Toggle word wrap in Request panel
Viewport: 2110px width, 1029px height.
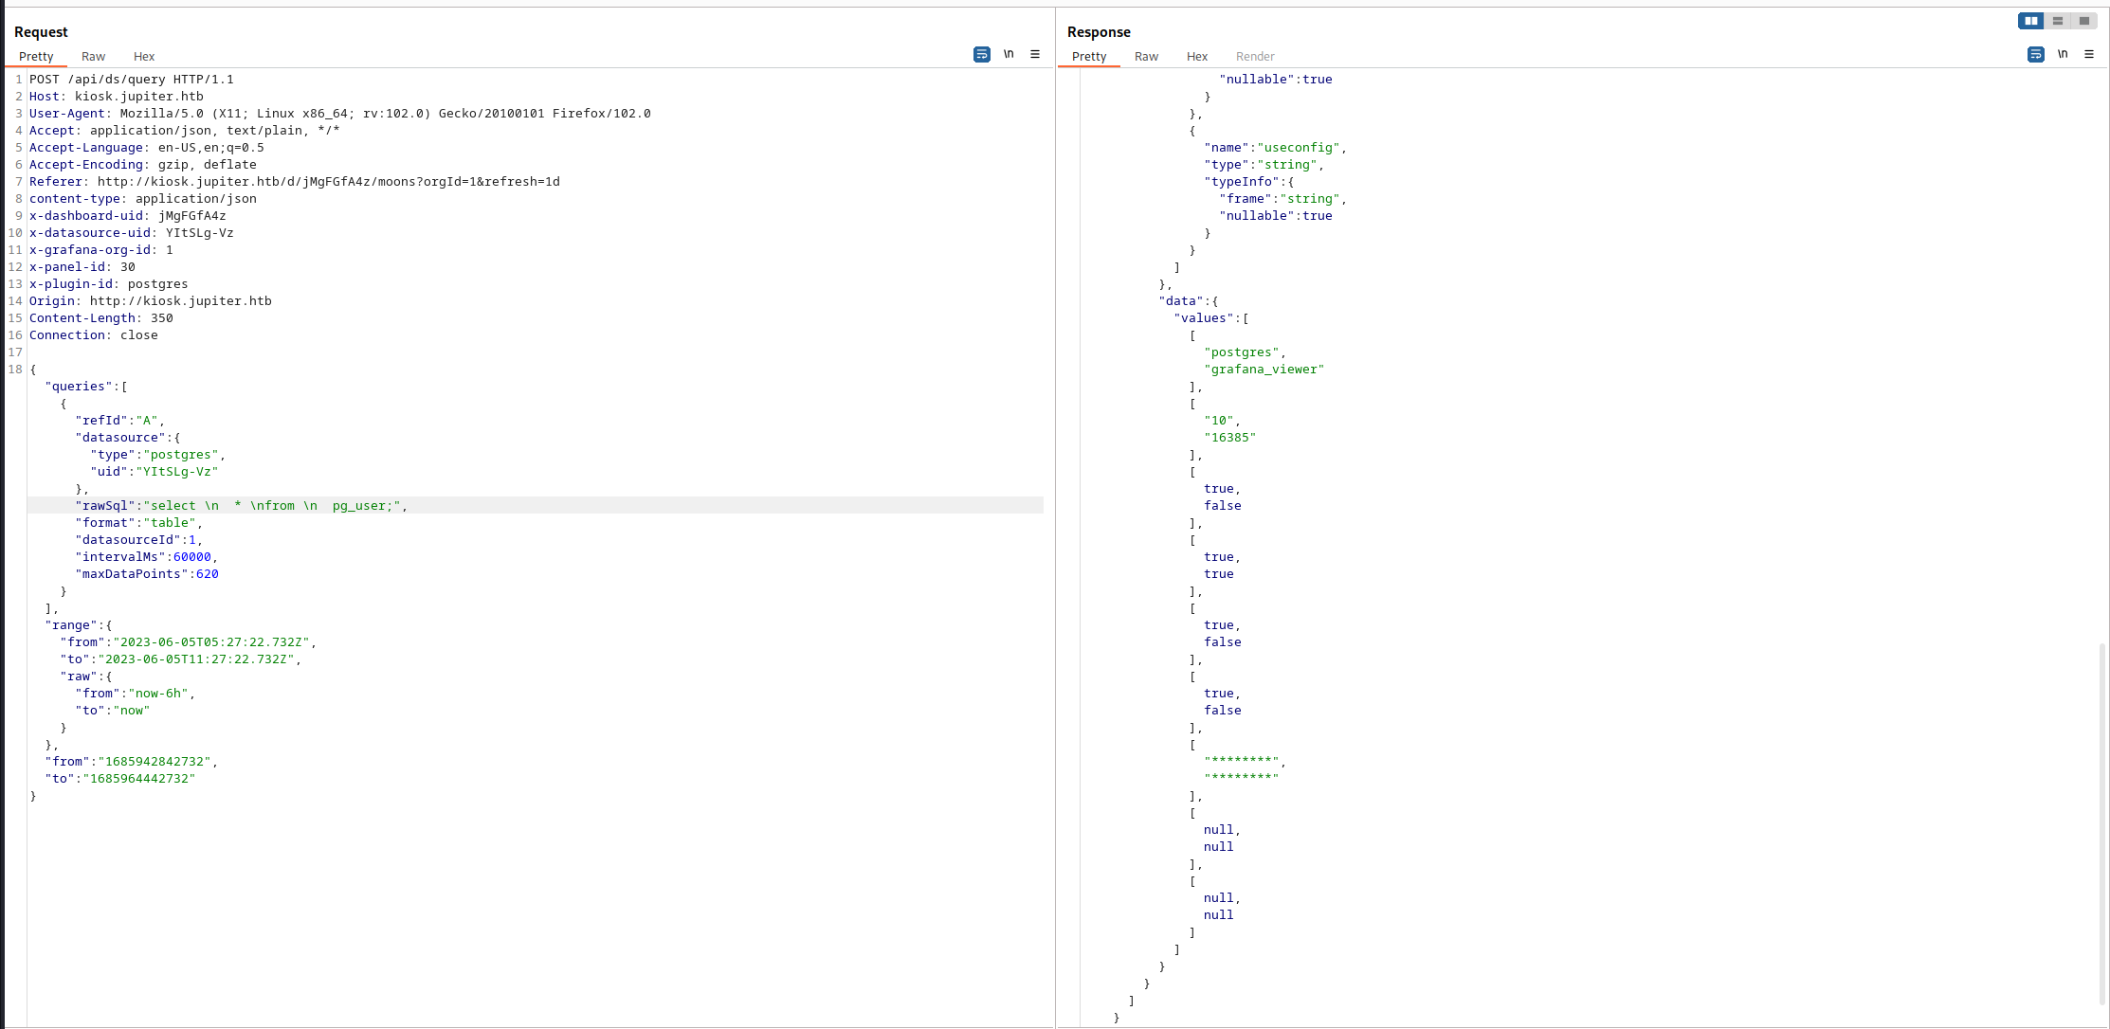981,55
